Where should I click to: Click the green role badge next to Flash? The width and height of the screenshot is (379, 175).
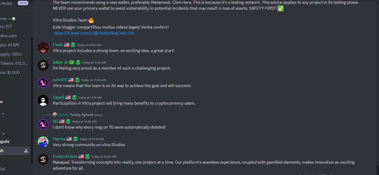point(73,45)
